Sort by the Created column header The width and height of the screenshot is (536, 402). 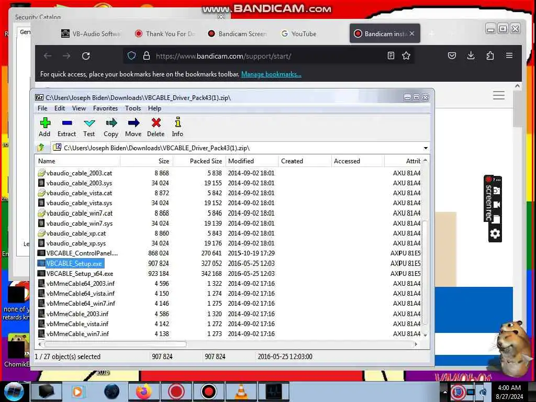click(305, 161)
